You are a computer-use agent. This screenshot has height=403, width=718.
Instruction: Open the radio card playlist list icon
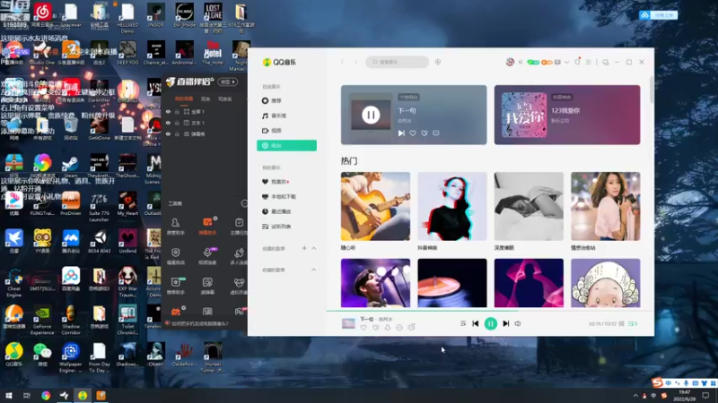coord(436,133)
